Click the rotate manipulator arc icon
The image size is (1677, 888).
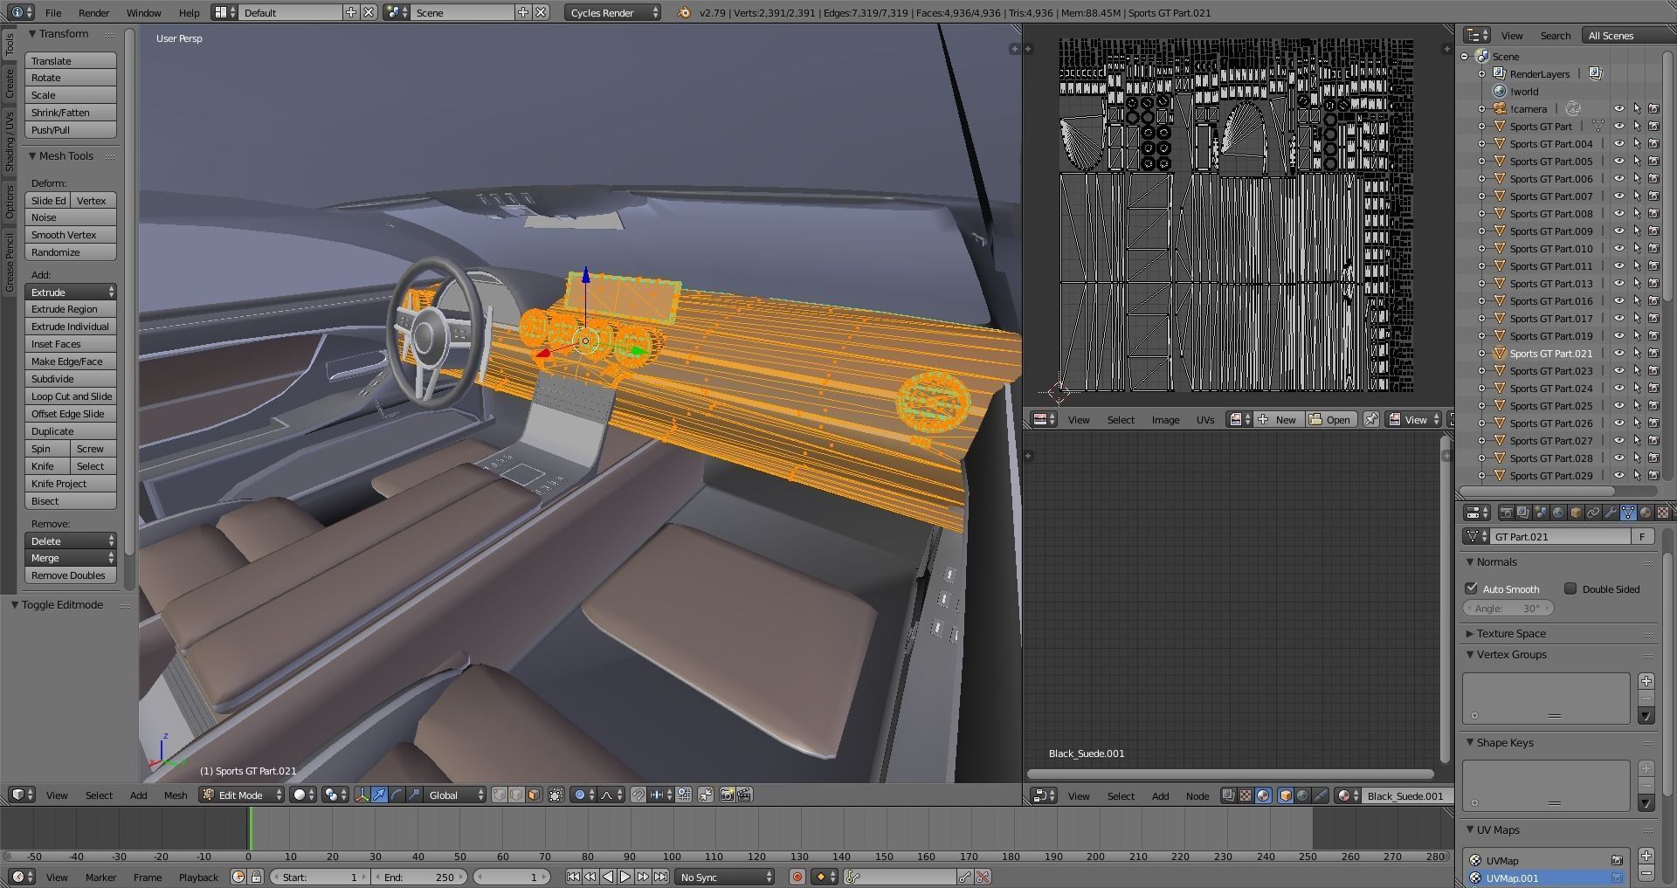(x=397, y=795)
